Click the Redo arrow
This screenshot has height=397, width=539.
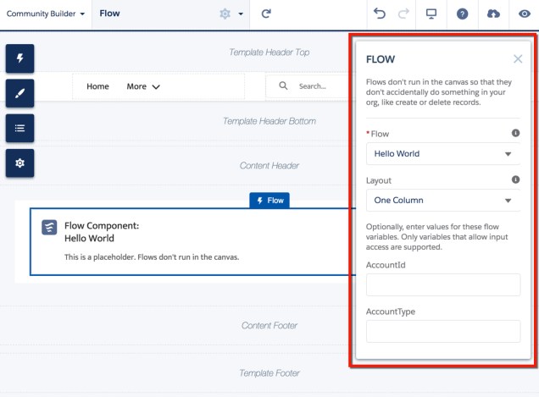[403, 14]
